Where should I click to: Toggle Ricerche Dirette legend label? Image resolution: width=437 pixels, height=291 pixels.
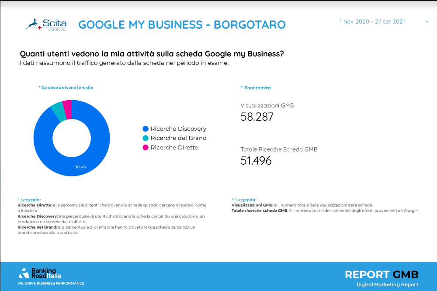pos(174,148)
